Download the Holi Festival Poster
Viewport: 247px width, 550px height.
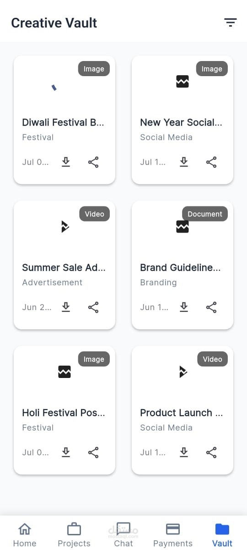point(66,452)
